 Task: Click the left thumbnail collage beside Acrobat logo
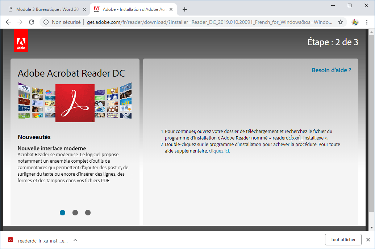[37, 100]
